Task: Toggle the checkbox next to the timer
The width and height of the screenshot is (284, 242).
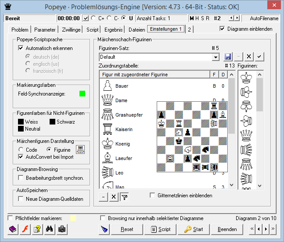Action: coord(86,18)
